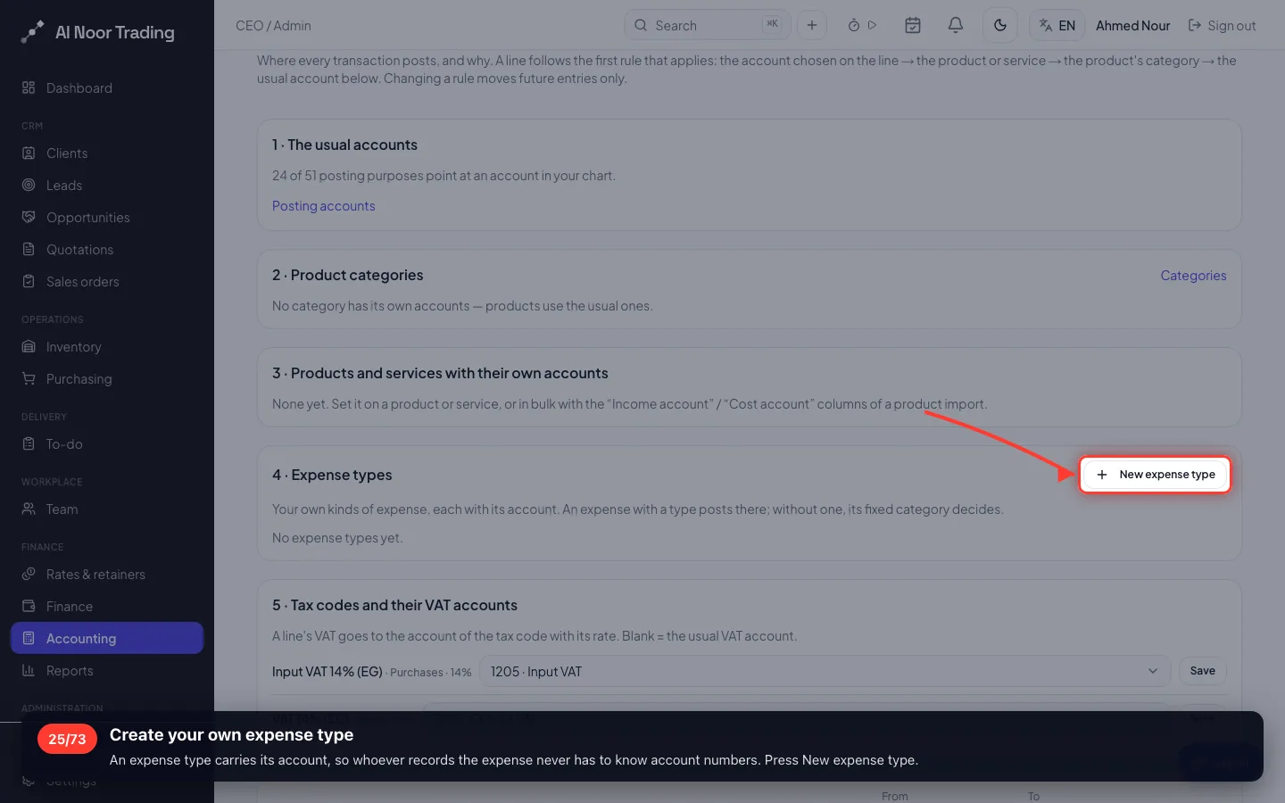Open the calendar check icon in header
Image resolution: width=1285 pixels, height=803 pixels.
913,25
